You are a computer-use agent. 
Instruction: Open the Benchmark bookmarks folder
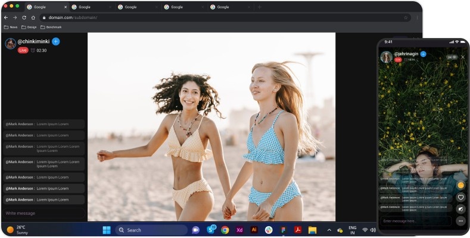coord(51,27)
